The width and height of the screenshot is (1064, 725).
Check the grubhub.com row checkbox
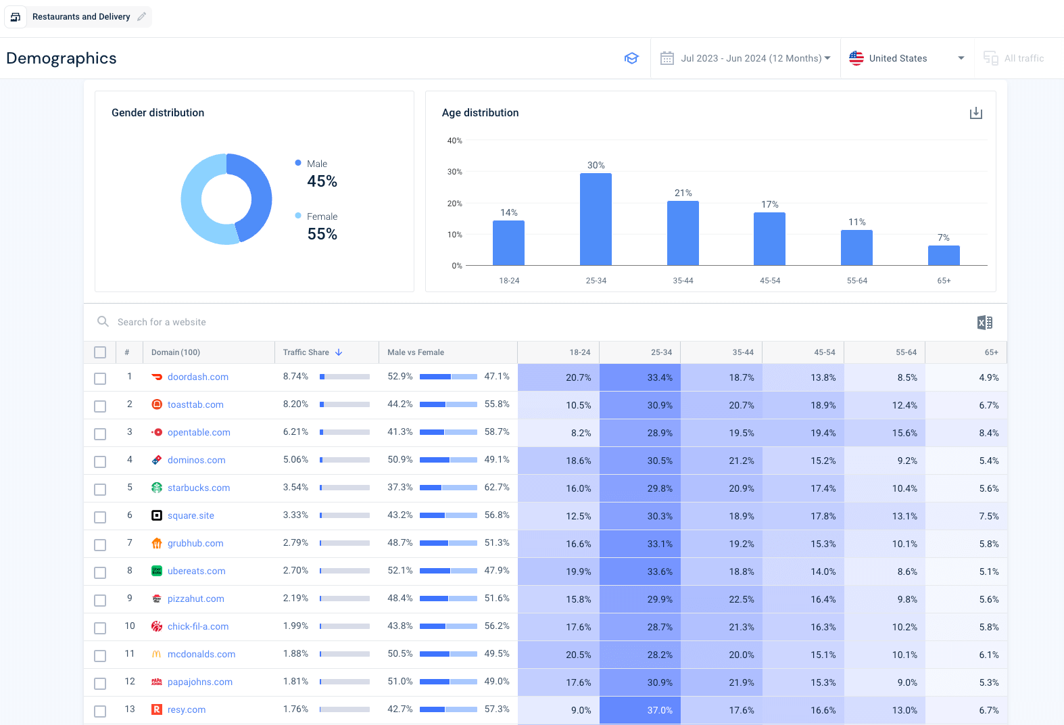[100, 545]
